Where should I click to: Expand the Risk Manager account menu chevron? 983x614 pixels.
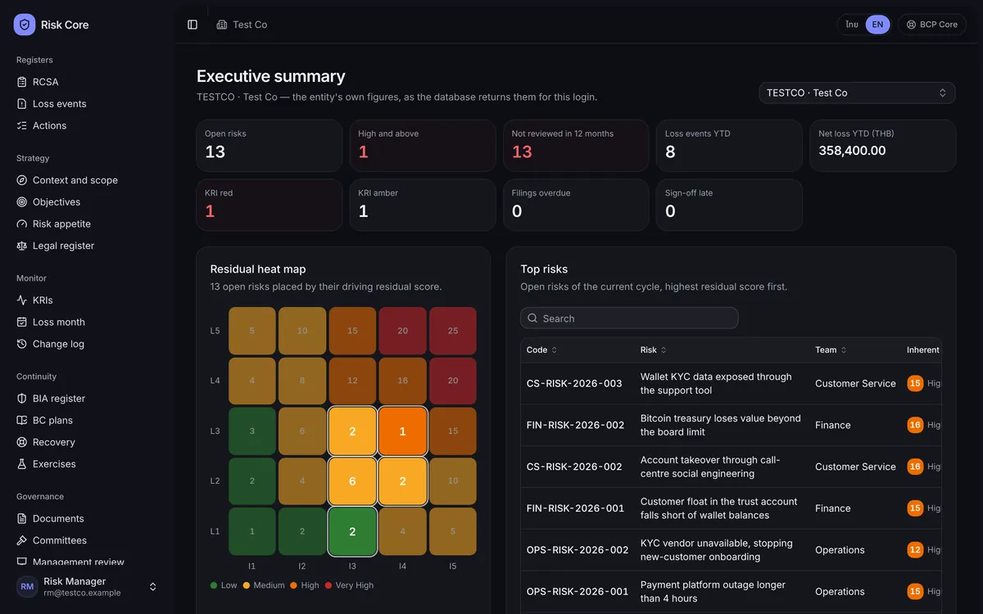[152, 587]
